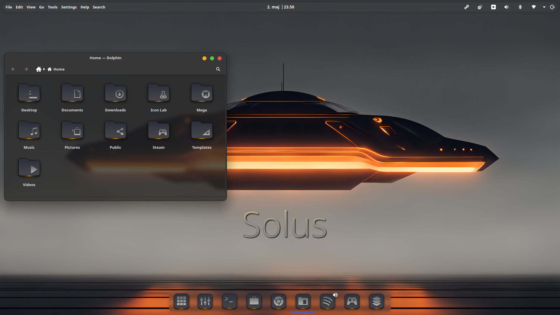The height and width of the screenshot is (315, 560).
Task: Select the Music folder
Action: [29, 135]
